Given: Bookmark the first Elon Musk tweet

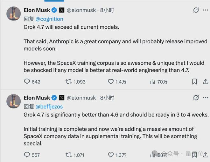Looking at the screenshot, I should pos(194,82).
